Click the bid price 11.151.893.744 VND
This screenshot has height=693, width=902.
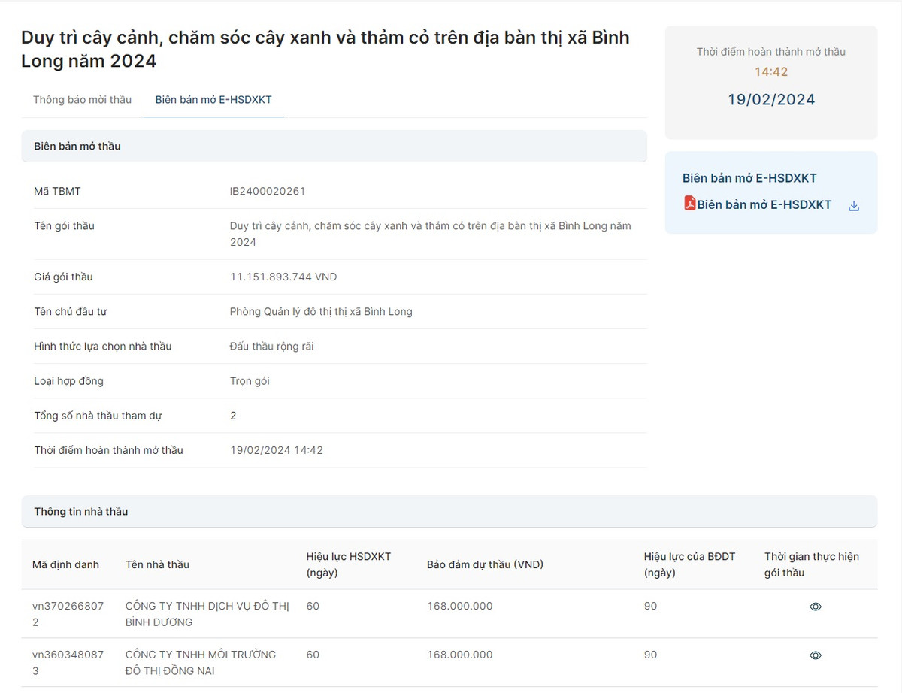click(x=283, y=277)
